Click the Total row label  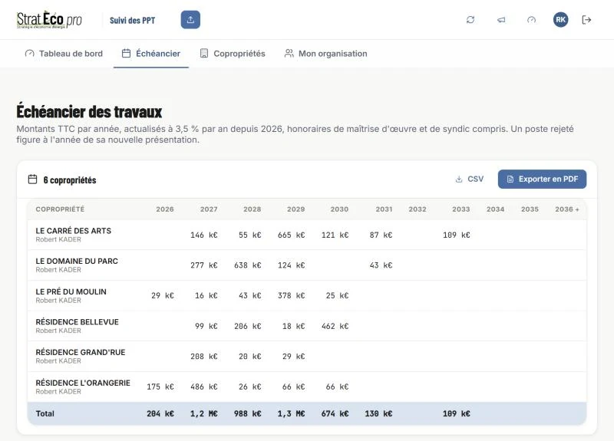[45, 413]
